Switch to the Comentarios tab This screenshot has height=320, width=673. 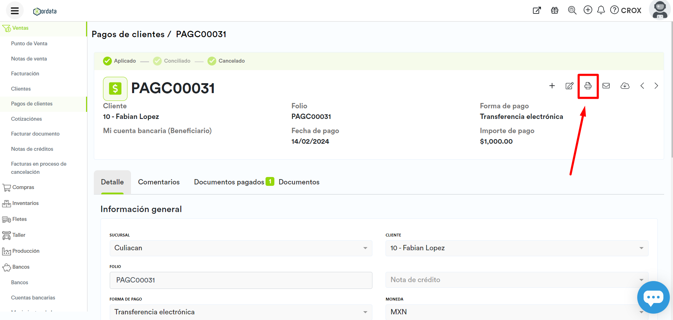tap(159, 182)
